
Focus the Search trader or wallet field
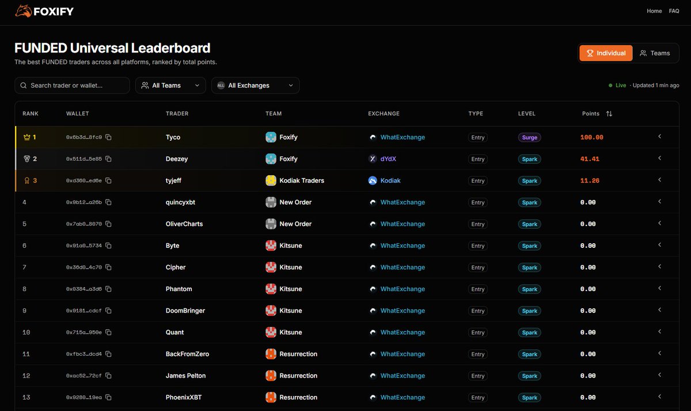tap(72, 85)
